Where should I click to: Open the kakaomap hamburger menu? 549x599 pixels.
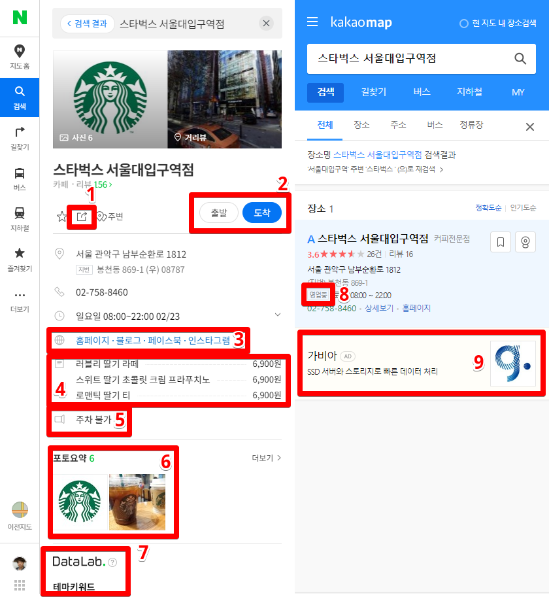point(312,22)
